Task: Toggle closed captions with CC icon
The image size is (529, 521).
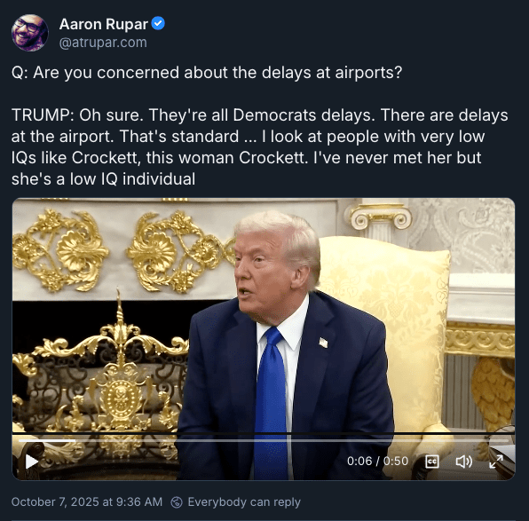Action: tap(432, 462)
